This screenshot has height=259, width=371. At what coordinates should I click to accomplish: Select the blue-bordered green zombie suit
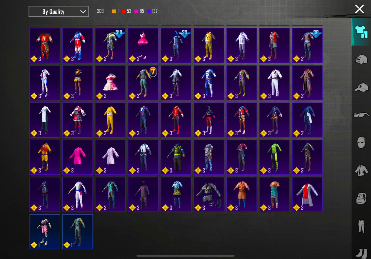click(x=78, y=232)
